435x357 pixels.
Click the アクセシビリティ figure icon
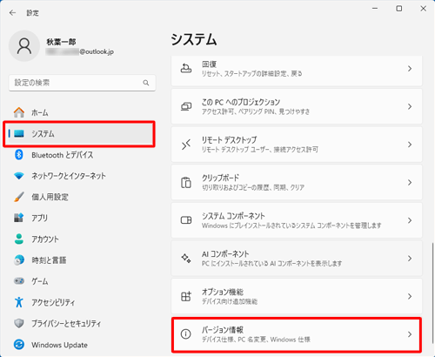click(19, 302)
